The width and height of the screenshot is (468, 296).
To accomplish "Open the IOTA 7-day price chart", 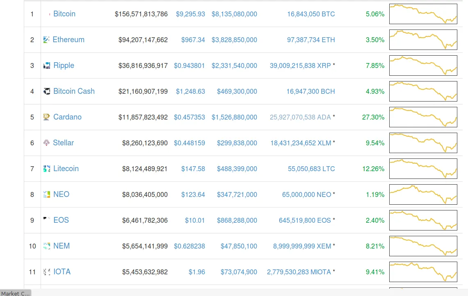I will point(423,272).
